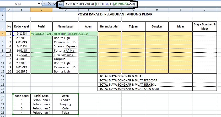
Task: Confirm formula with the checkmark icon
Action: [55, 4]
